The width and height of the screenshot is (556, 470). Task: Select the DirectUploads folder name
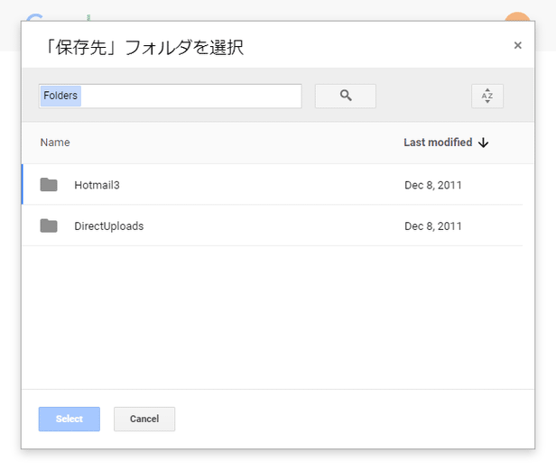tap(109, 226)
